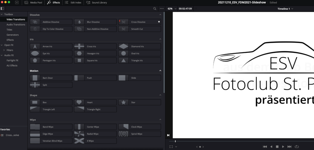Collapse the Toolbox tree
Viewport: 314px width, 150px height.
2,14
